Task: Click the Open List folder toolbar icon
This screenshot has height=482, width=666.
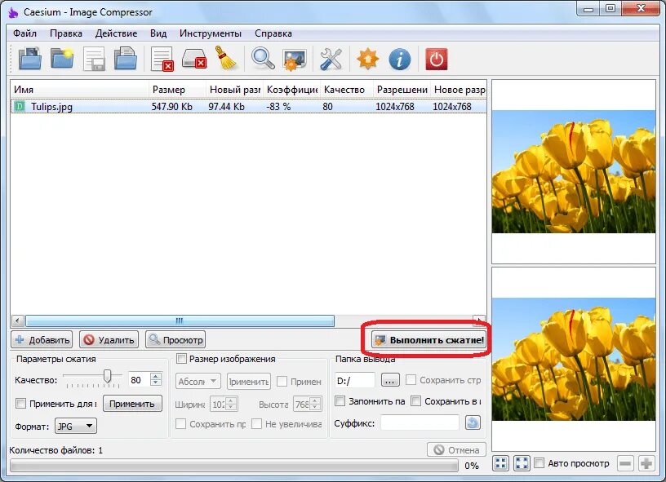Action: click(x=126, y=59)
